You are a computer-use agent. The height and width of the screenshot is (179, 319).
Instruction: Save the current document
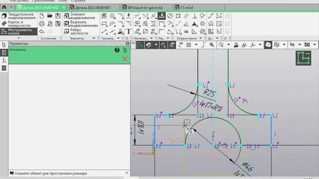coord(58,16)
